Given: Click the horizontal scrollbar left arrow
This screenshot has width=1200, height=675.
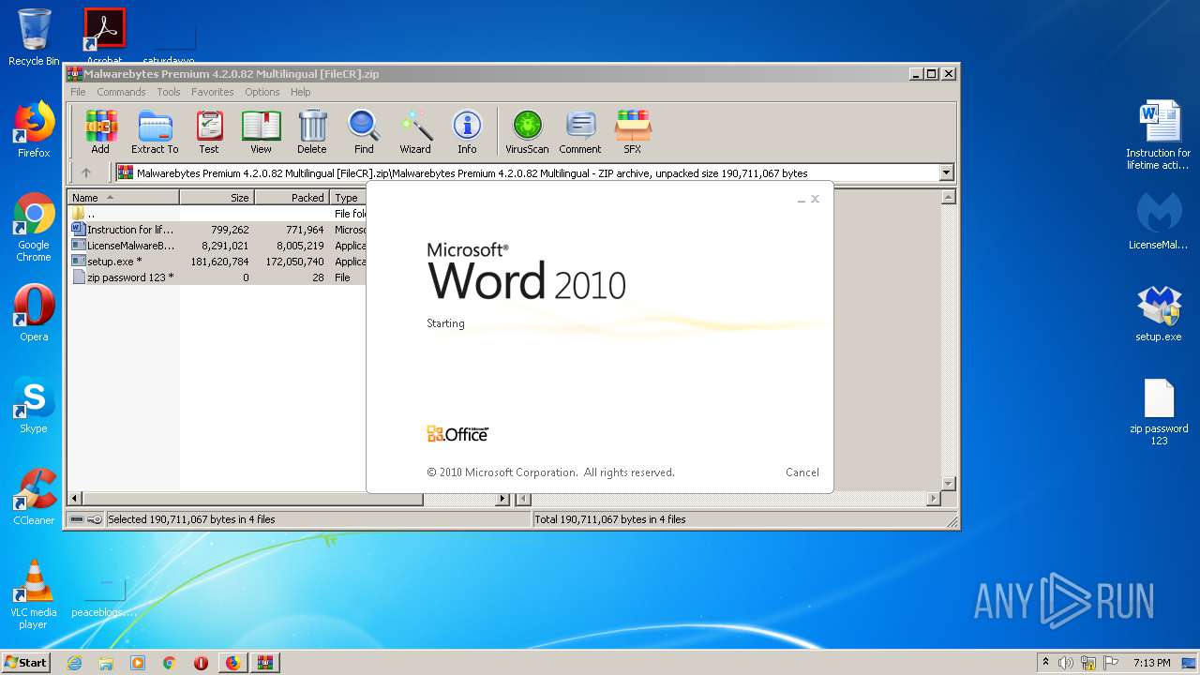Looking at the screenshot, I should click(x=76, y=500).
